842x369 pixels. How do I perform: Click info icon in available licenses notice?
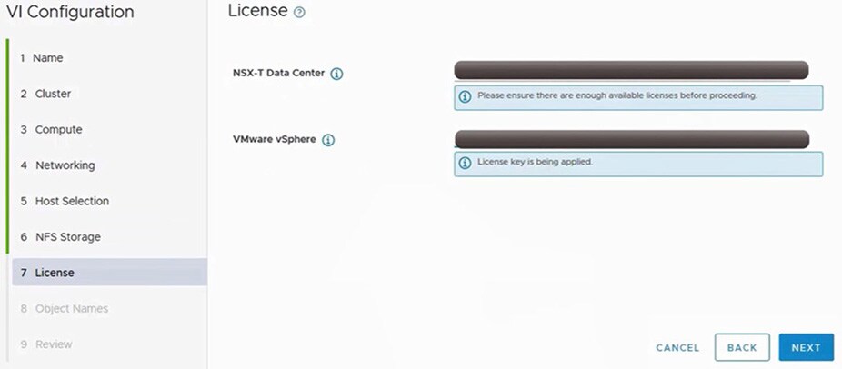[x=466, y=96]
